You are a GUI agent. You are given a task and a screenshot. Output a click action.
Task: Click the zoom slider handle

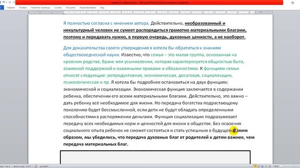coord(294,166)
